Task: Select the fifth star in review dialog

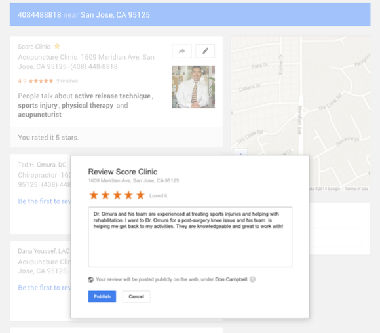Action: point(140,195)
